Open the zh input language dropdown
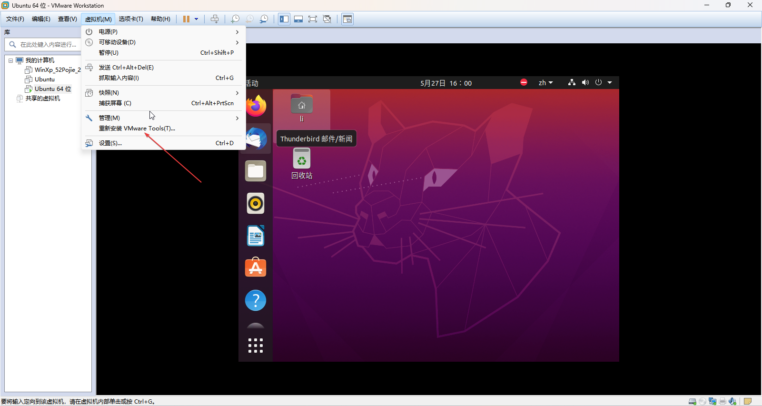Viewport: 762px width, 406px height. [545, 83]
